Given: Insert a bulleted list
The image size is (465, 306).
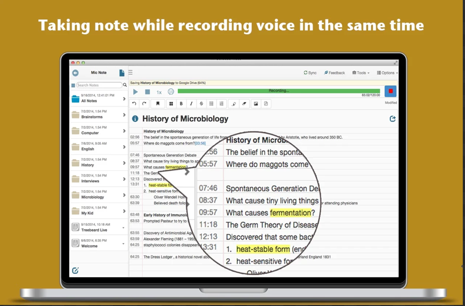Looking at the screenshot, I should [211, 104].
